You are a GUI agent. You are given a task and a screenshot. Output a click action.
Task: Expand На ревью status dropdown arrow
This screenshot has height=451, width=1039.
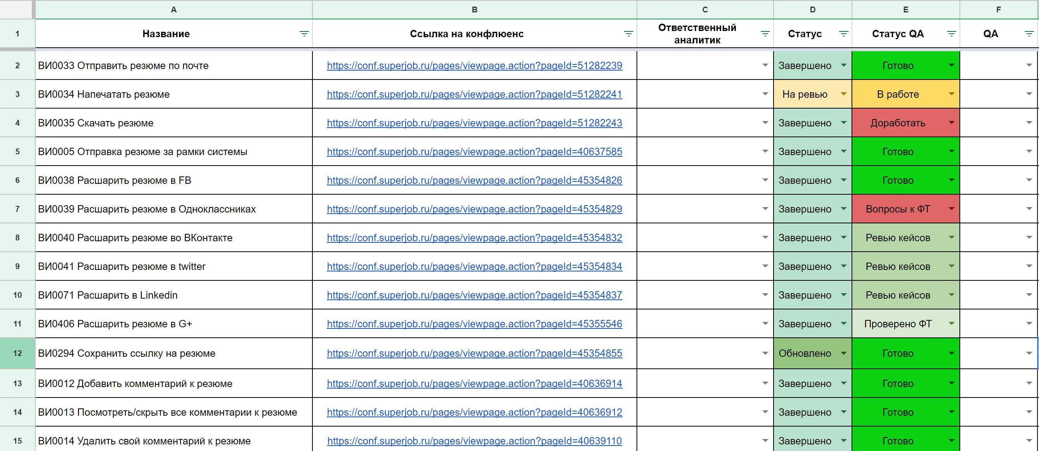click(x=843, y=94)
